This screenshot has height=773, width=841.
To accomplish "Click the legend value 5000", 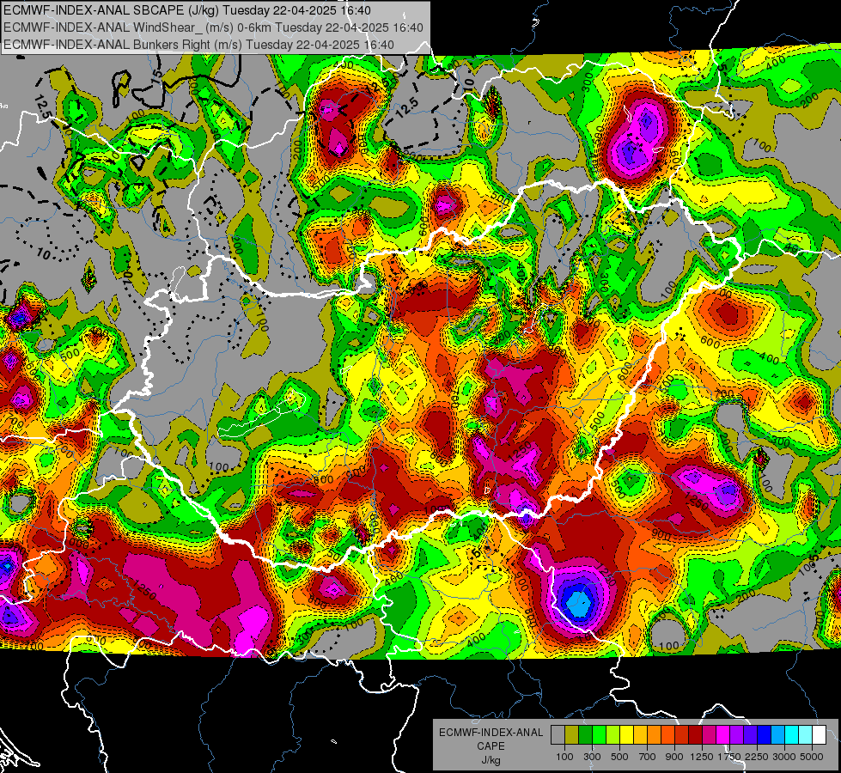I will 812,757.
